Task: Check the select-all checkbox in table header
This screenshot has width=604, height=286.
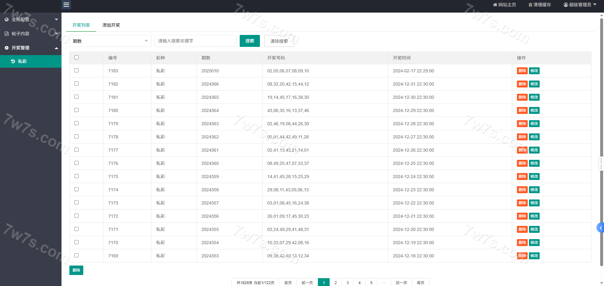Action: (76, 58)
